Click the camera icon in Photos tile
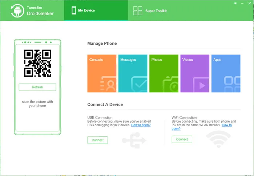 pyautogui.click(x=170, y=84)
